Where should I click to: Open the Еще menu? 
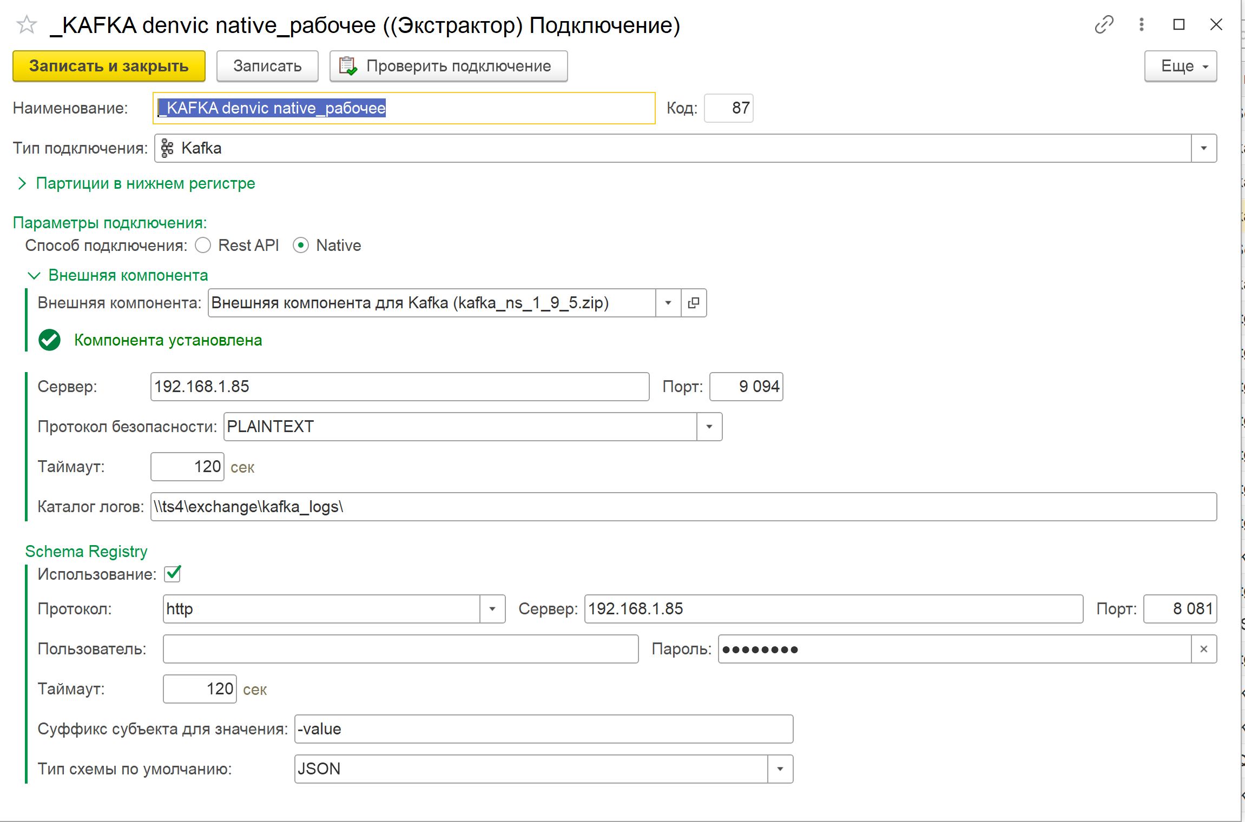[1181, 66]
